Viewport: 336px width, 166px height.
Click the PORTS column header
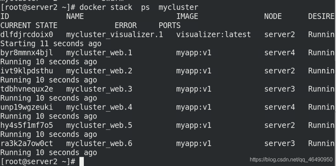[x=169, y=26]
